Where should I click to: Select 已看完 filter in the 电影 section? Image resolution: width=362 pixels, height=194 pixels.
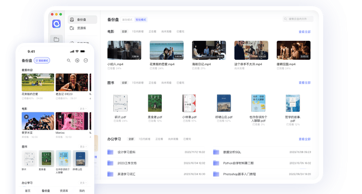(x=180, y=32)
